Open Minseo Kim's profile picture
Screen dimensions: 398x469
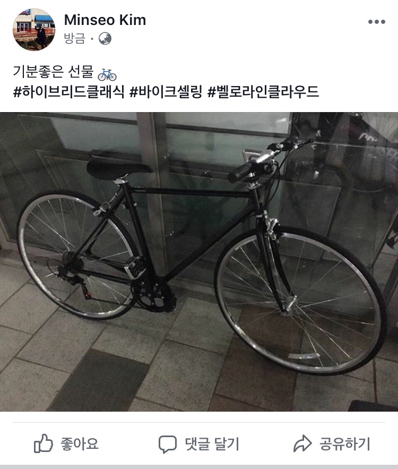(34, 29)
